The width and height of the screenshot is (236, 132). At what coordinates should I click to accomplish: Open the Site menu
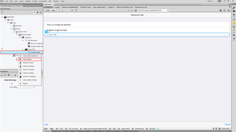50,1
